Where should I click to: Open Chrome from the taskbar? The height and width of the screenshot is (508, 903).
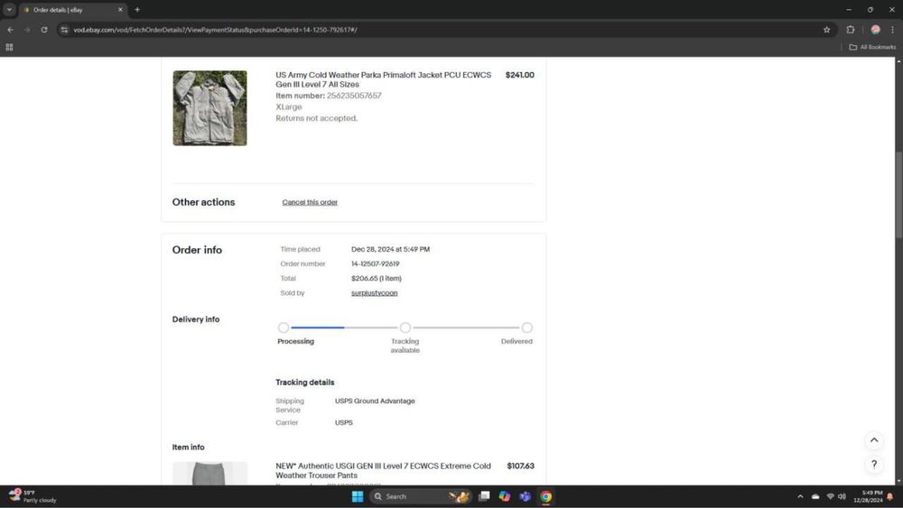[x=546, y=496]
